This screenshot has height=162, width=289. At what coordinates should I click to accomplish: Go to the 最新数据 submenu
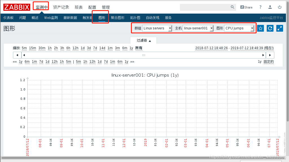[70, 18]
